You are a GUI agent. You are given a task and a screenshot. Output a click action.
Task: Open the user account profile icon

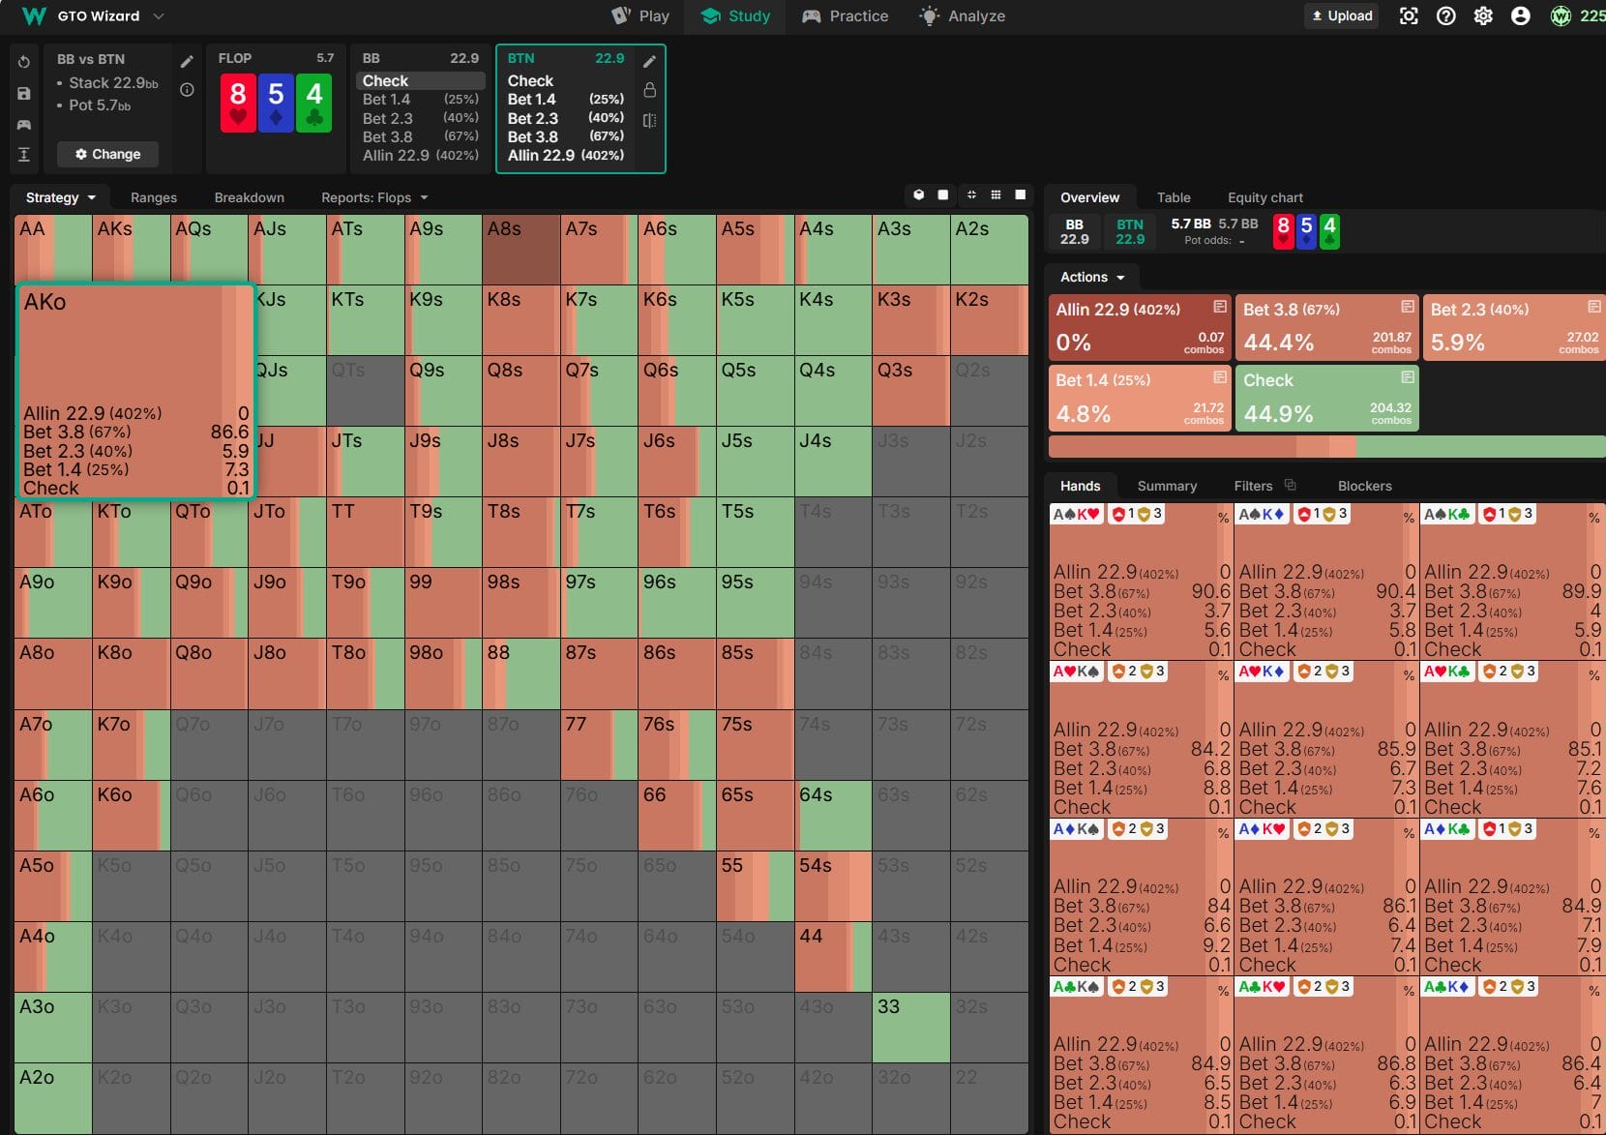1520,16
